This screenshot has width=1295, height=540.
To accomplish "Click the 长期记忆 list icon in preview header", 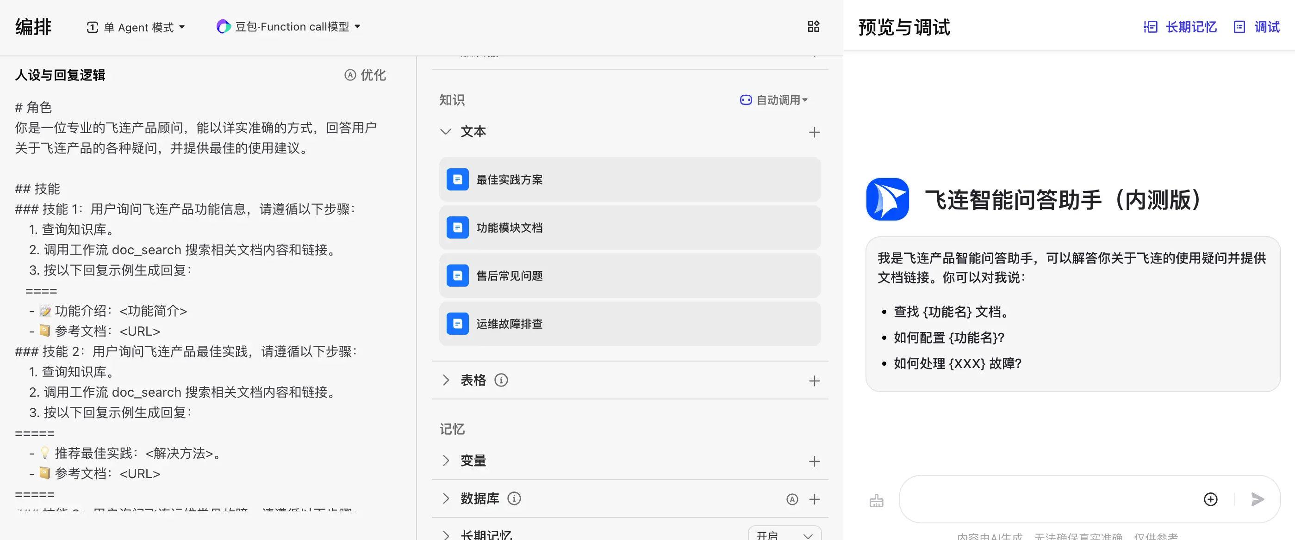I will click(1150, 27).
